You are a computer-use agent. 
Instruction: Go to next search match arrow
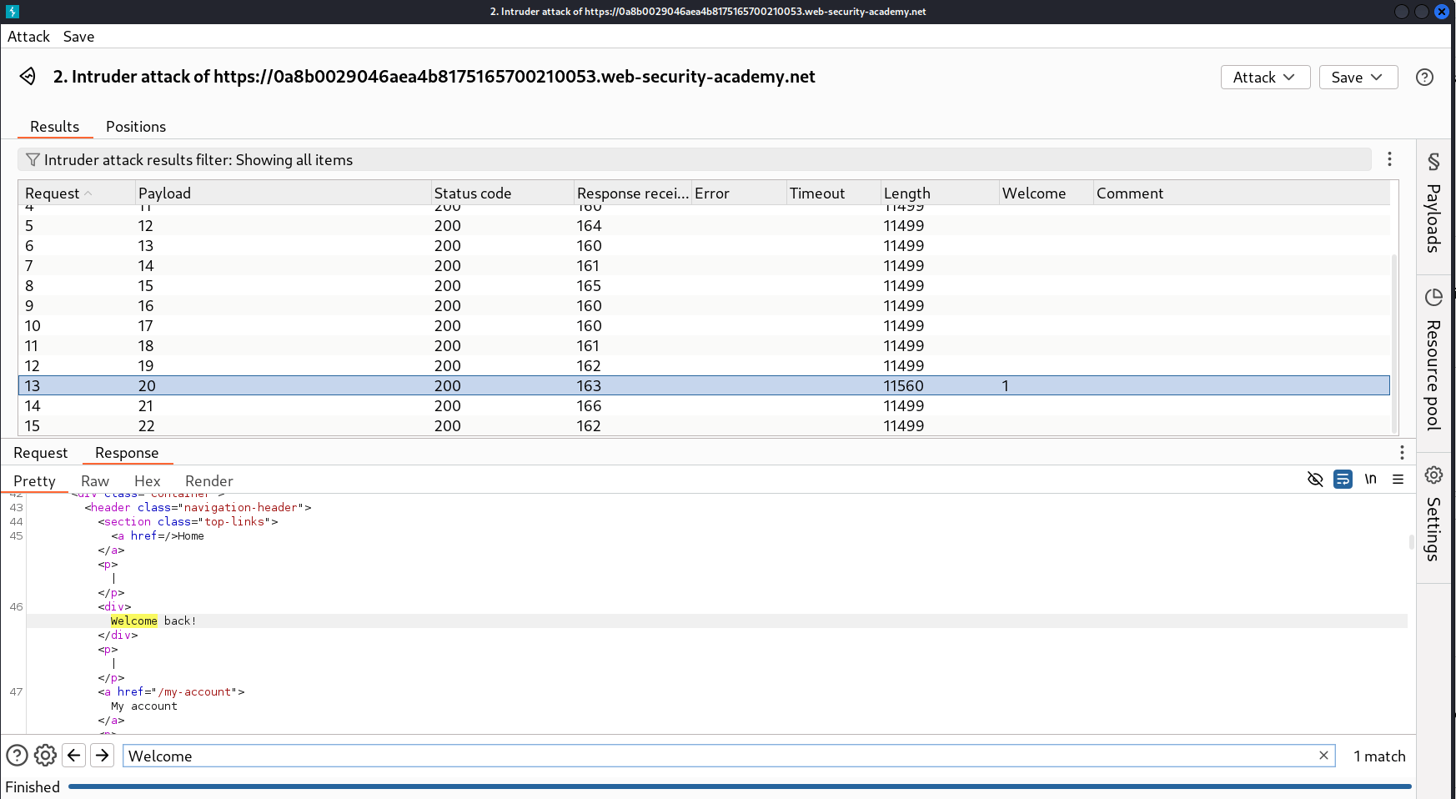(x=102, y=756)
